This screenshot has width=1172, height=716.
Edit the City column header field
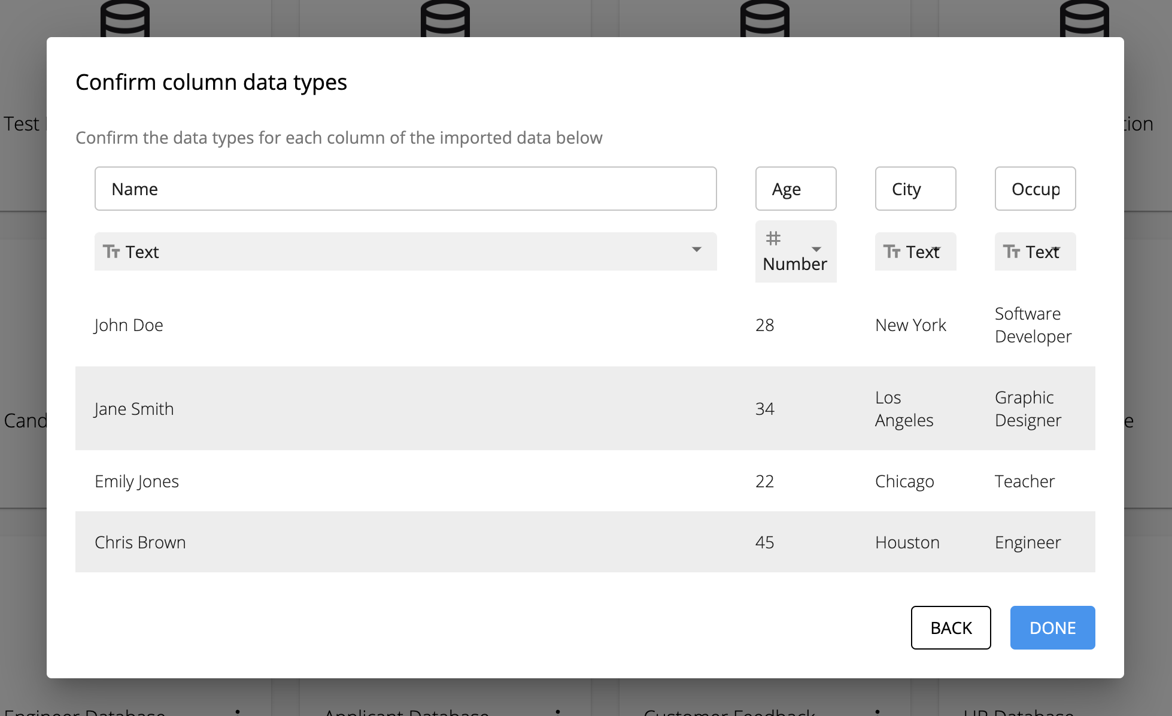point(915,189)
